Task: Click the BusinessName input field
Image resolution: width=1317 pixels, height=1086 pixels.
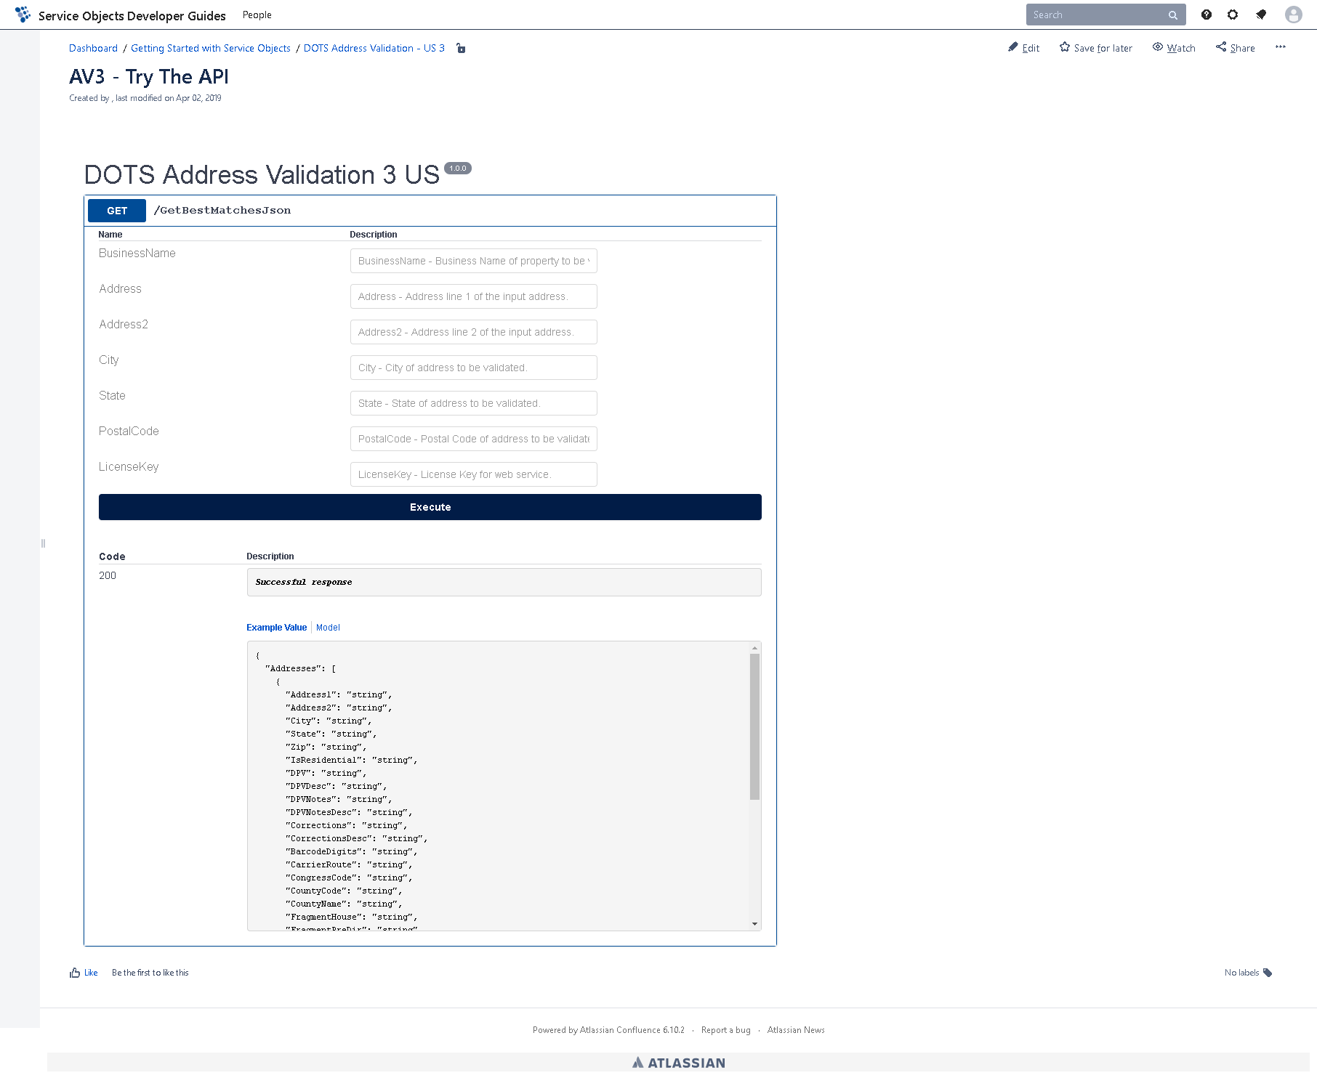Action: click(474, 261)
